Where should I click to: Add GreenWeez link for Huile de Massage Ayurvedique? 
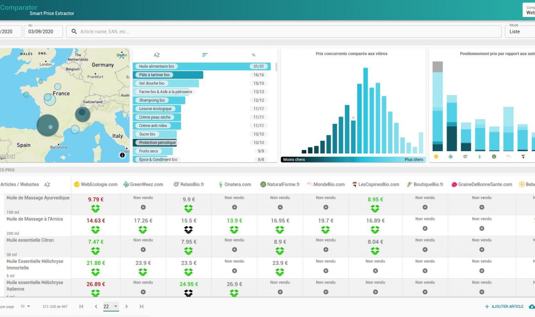pos(143,207)
